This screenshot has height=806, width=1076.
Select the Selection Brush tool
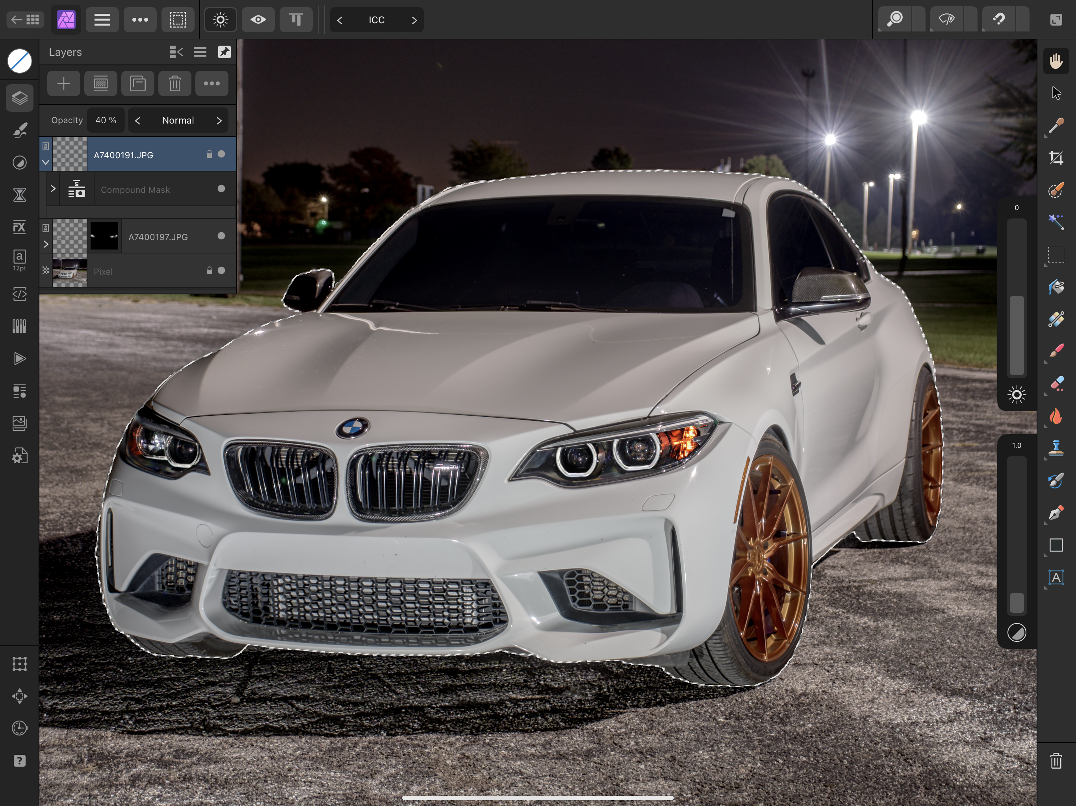click(1056, 190)
